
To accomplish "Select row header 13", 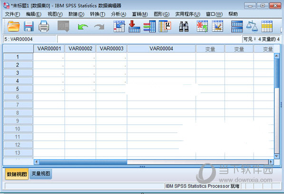I will (x=18, y=153).
